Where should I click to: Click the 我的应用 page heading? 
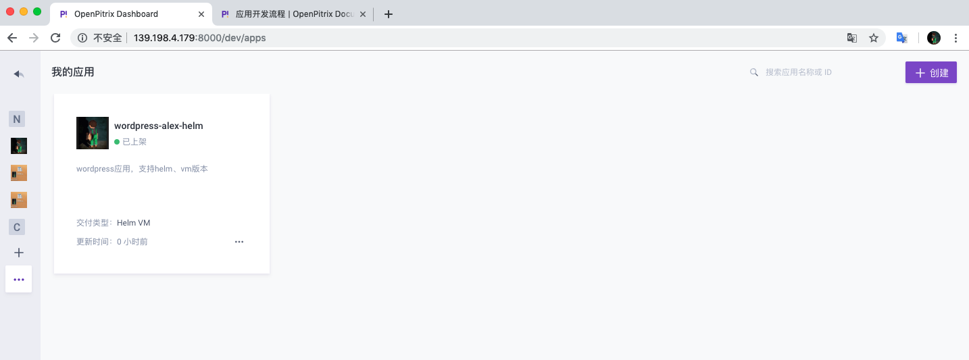click(73, 72)
